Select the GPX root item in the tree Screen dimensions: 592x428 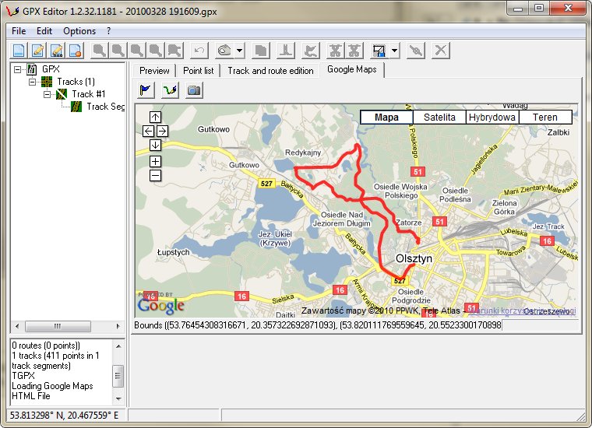click(51, 69)
